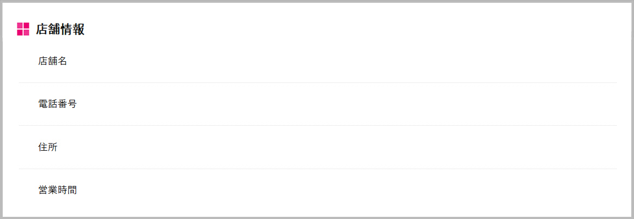Click the empty value area of 店舗名 row

click(x=348, y=61)
